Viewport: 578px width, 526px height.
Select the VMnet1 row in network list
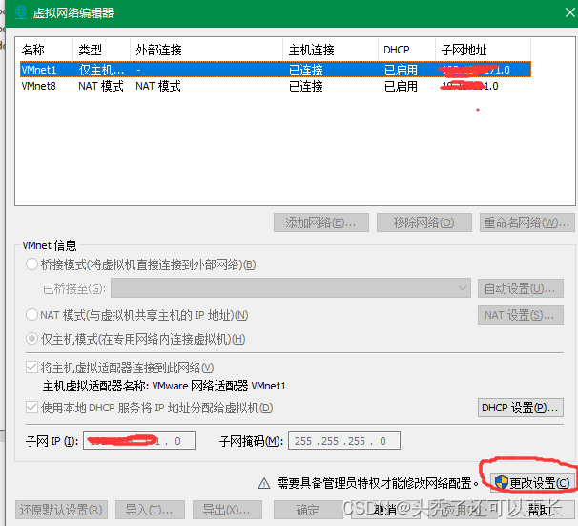click(276, 70)
